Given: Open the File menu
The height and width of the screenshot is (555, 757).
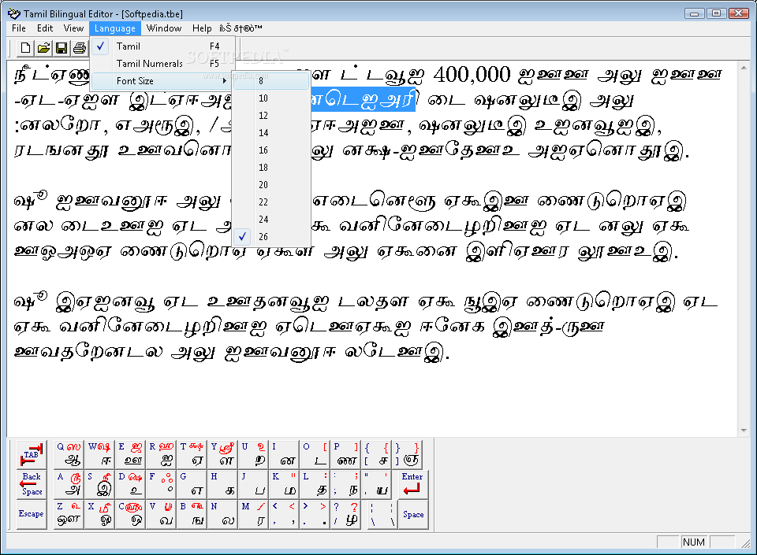Looking at the screenshot, I should [x=19, y=28].
